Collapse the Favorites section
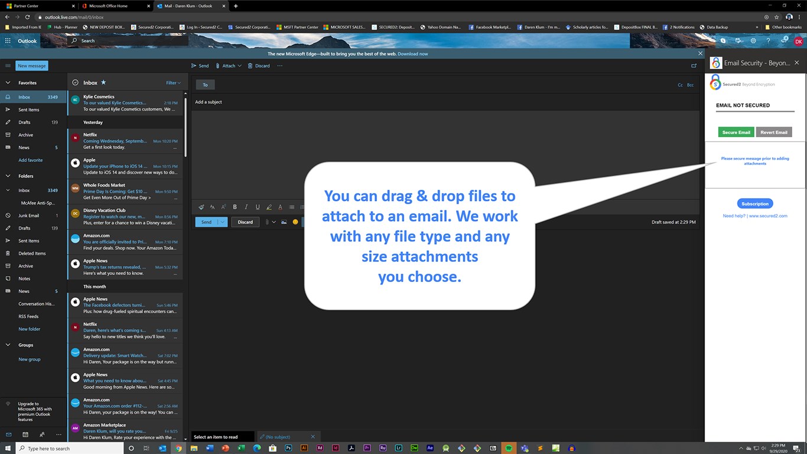This screenshot has width=807, height=454. (x=8, y=83)
